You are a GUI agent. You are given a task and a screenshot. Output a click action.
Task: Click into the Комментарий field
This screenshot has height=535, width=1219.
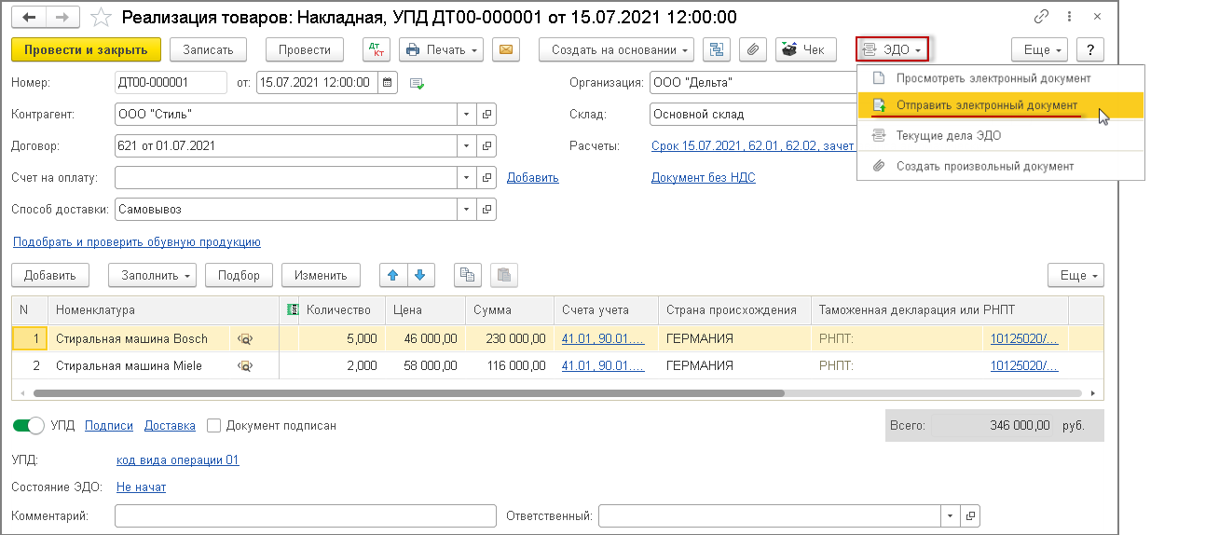coord(306,515)
